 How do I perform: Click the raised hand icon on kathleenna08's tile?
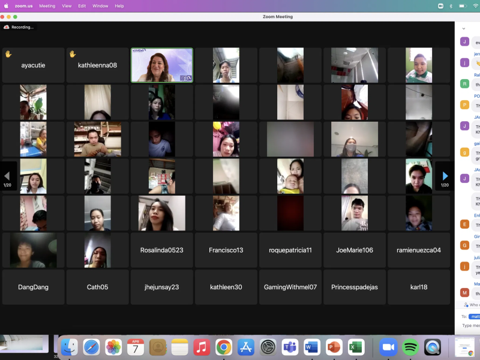pos(73,54)
